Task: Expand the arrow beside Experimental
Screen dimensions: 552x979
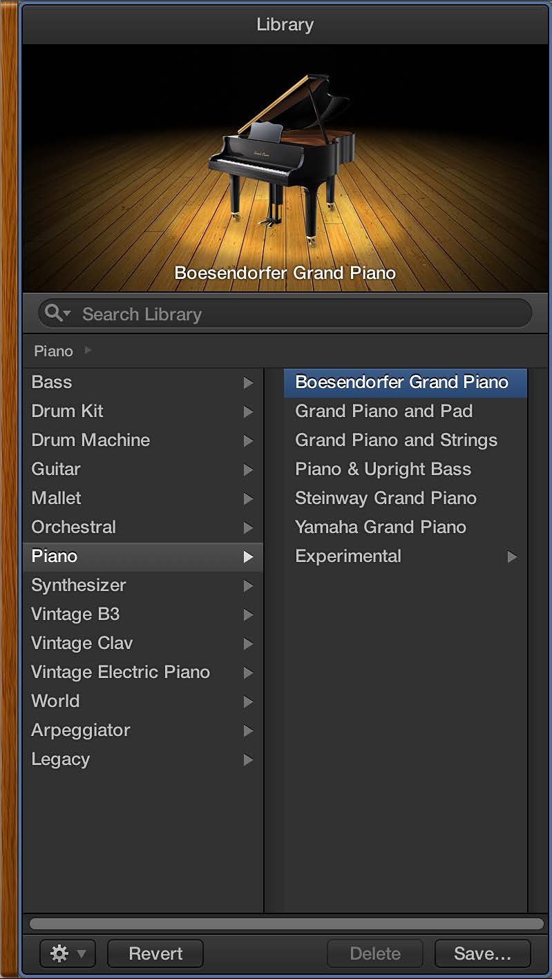Action: point(512,557)
